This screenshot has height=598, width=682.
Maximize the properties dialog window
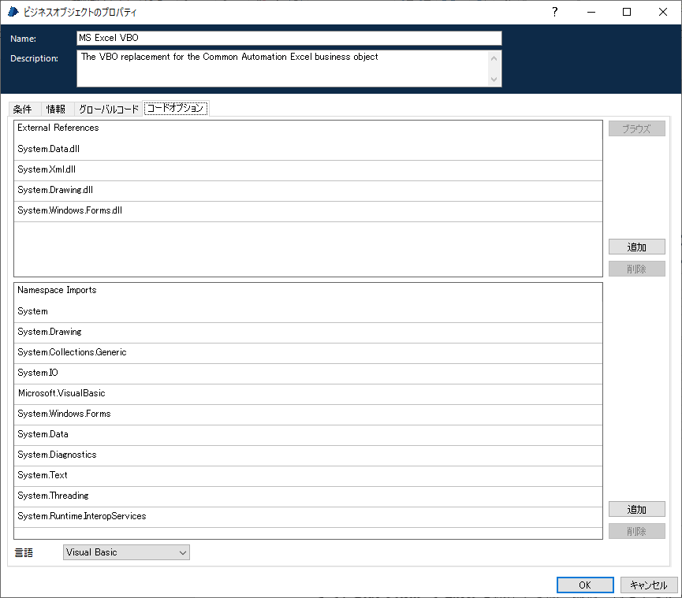coord(627,12)
